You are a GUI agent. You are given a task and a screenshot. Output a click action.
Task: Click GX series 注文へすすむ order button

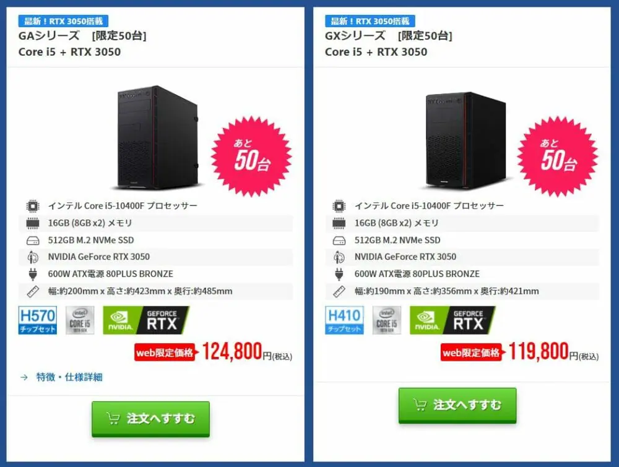[x=457, y=406]
